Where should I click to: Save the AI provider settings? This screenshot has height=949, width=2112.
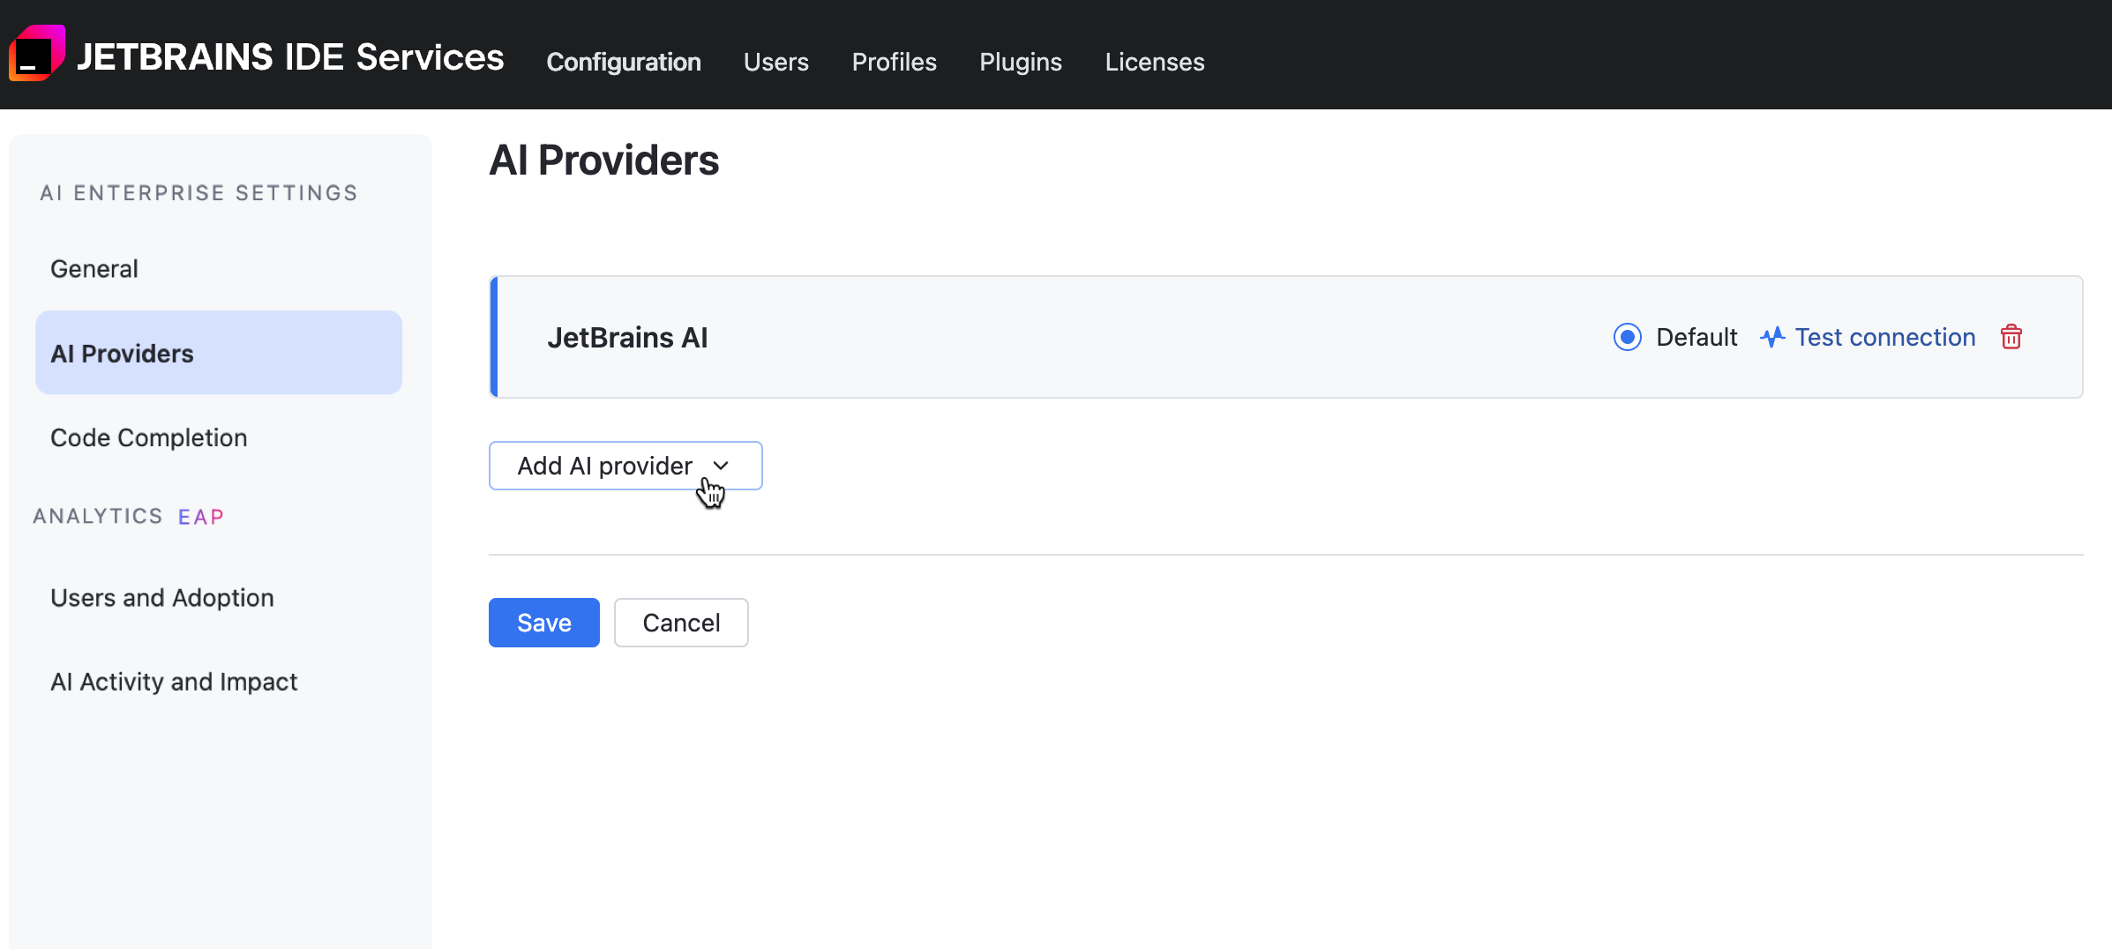pos(543,622)
